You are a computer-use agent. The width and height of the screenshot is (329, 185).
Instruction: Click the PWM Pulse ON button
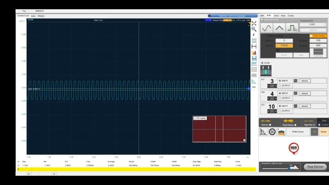point(314,132)
